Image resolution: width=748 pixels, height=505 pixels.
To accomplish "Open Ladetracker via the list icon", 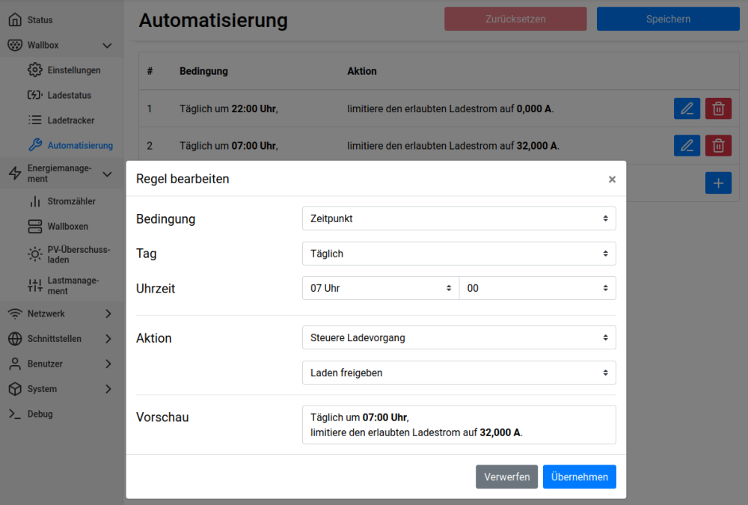I will [x=35, y=120].
